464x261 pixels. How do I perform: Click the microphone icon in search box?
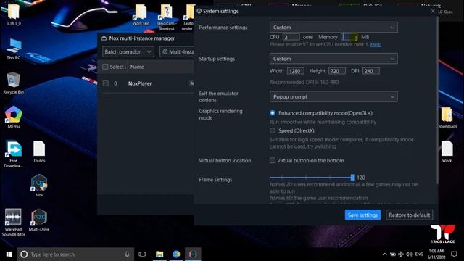click(127, 254)
